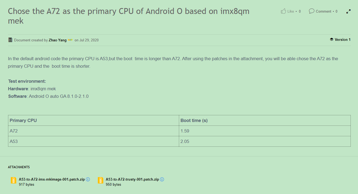Click the Like text label
Viewport: 358px width, 194px height.
(x=291, y=11)
